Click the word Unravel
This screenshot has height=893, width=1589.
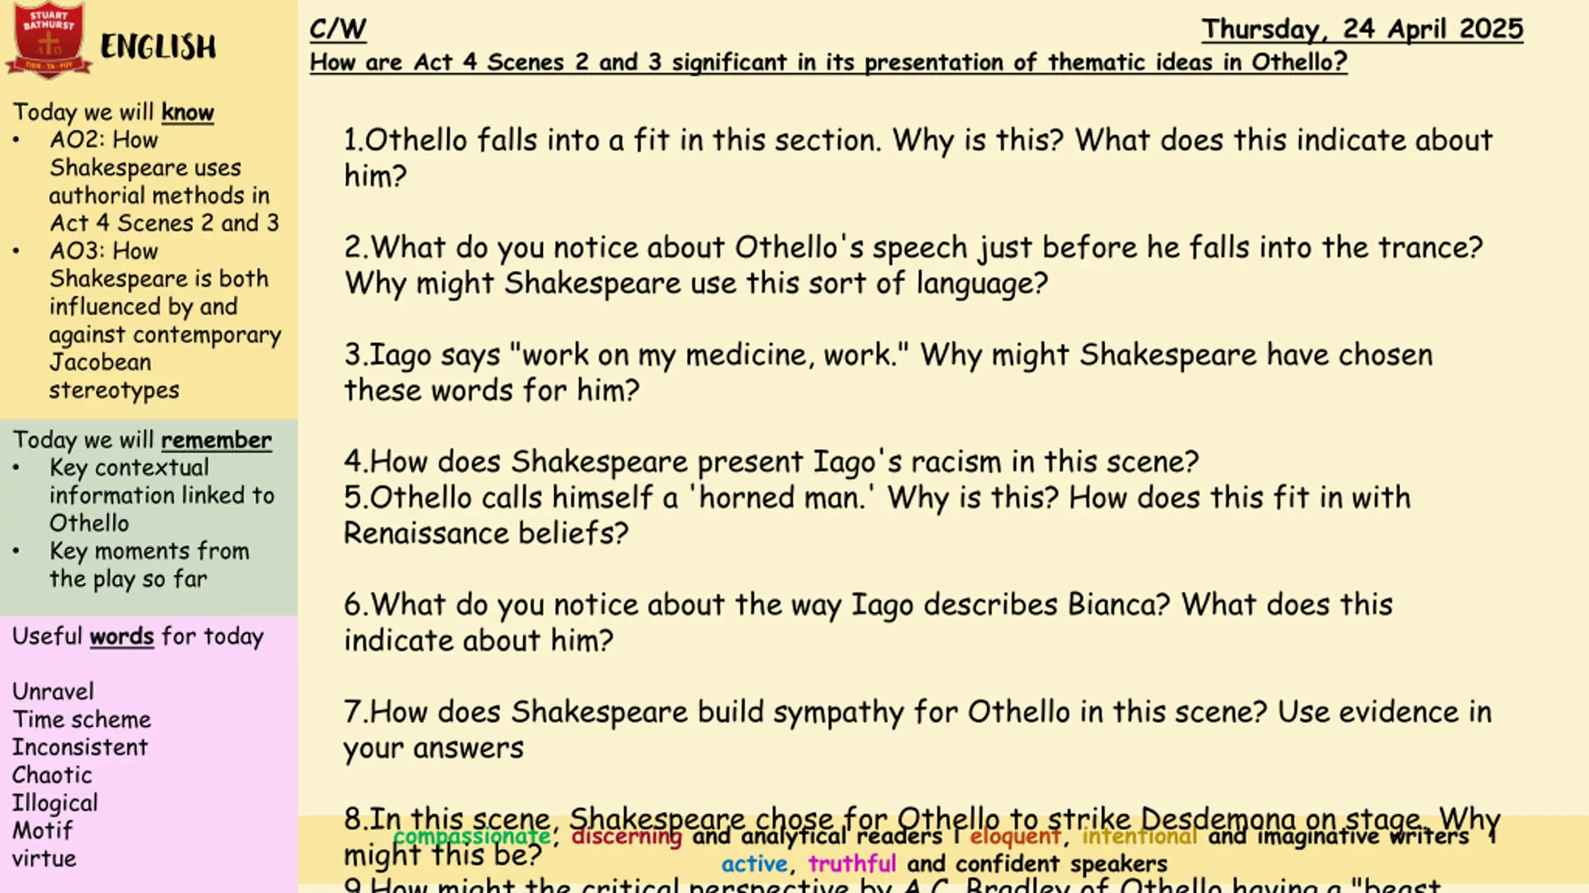click(53, 691)
